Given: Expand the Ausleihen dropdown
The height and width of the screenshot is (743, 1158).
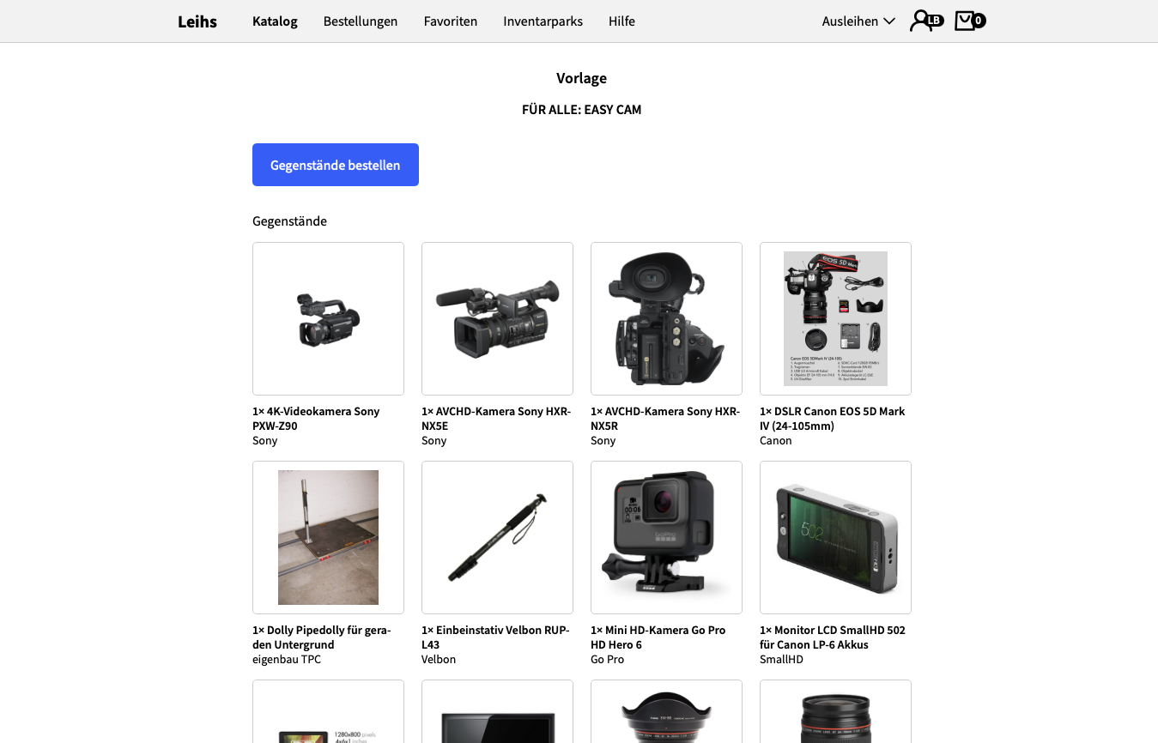Looking at the screenshot, I should click(858, 21).
